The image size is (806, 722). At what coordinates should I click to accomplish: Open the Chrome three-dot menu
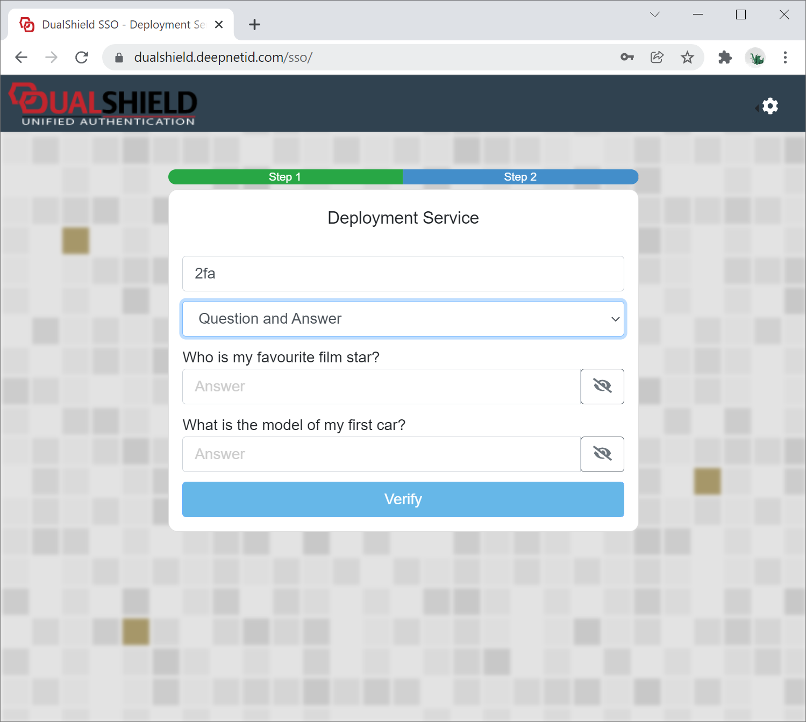(785, 58)
